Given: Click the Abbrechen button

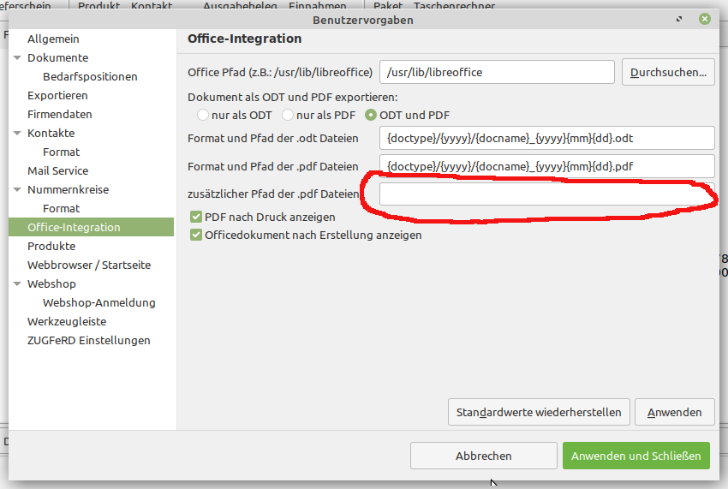Looking at the screenshot, I should [x=483, y=456].
